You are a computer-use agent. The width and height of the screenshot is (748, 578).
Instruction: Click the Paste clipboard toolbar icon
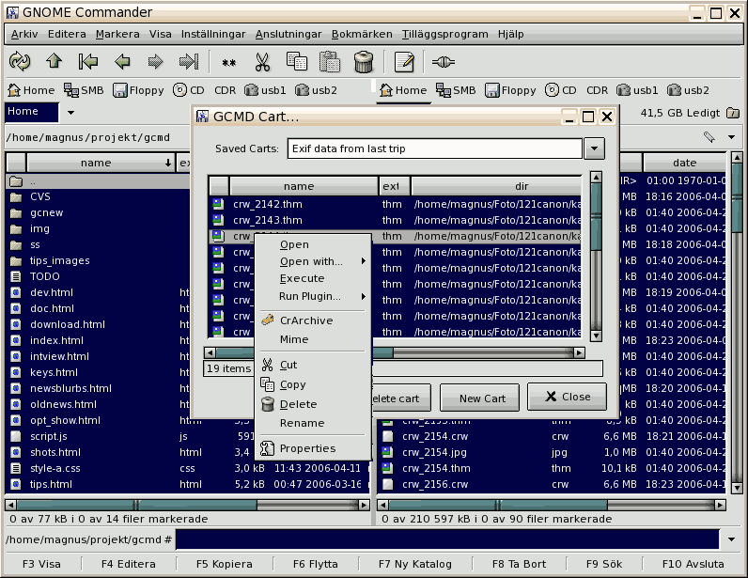click(330, 62)
